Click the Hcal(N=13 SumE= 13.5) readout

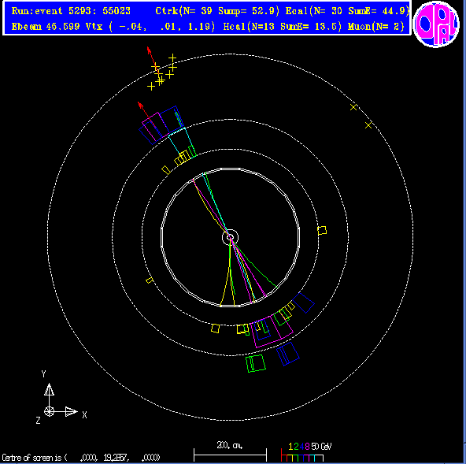tap(283, 27)
